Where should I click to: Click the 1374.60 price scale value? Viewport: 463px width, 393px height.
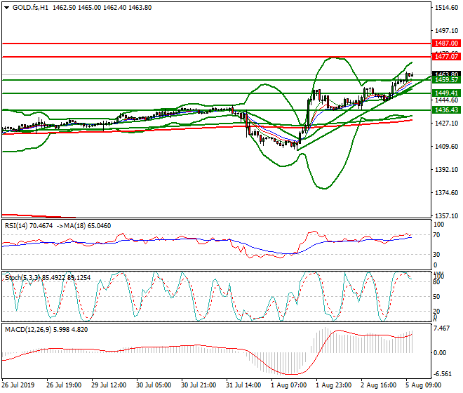coord(445,193)
